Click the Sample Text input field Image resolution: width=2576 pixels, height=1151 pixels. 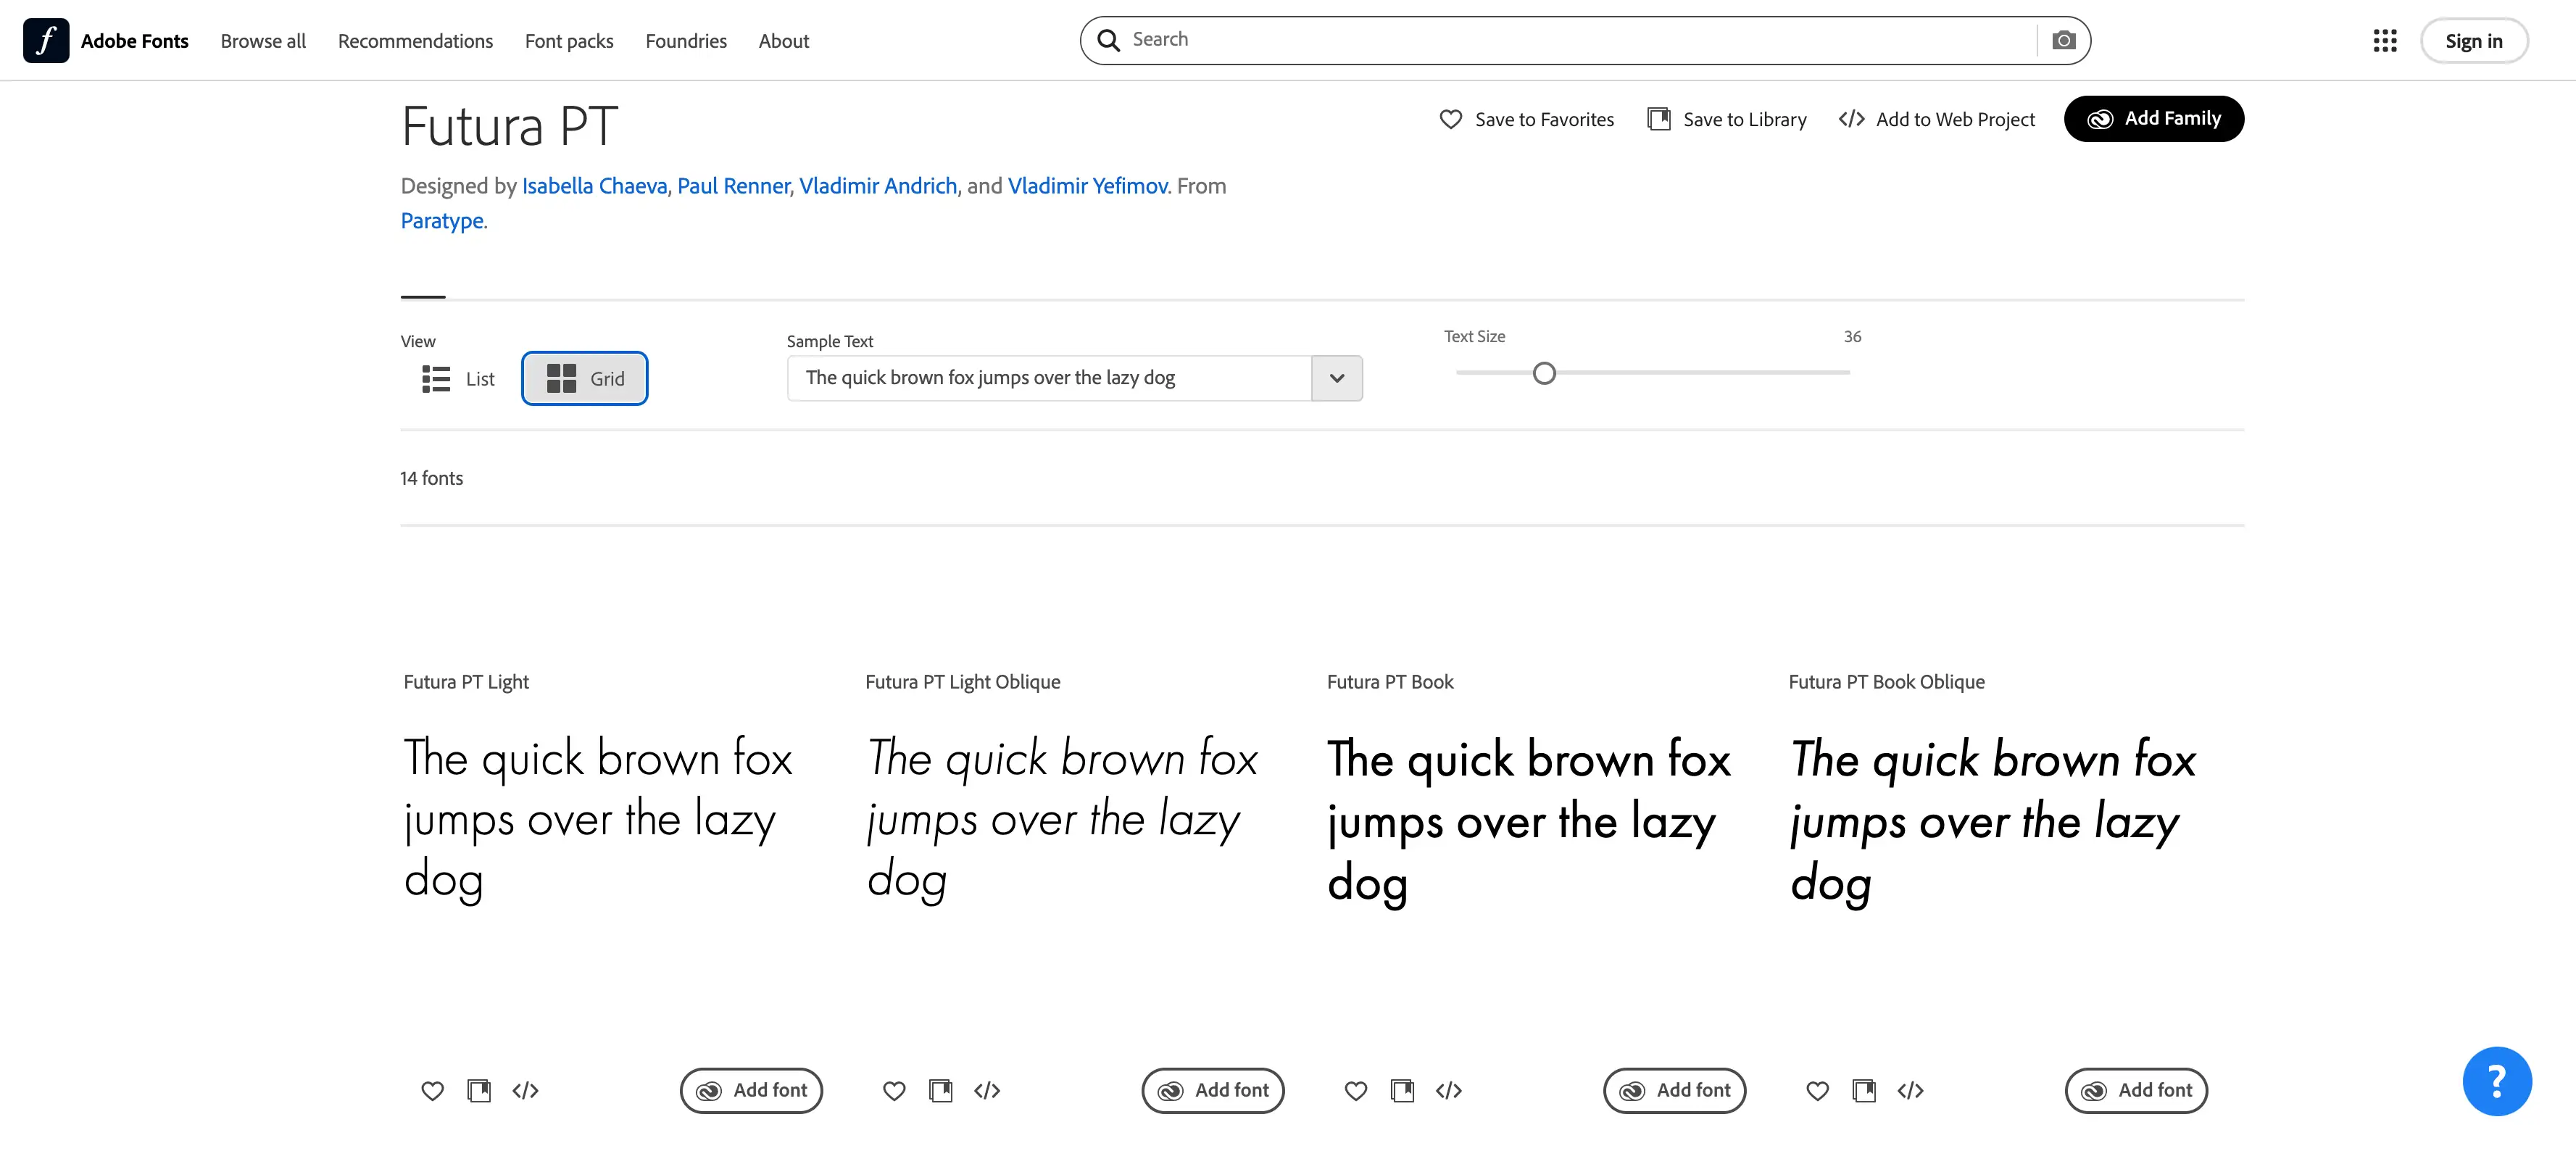tap(1049, 378)
